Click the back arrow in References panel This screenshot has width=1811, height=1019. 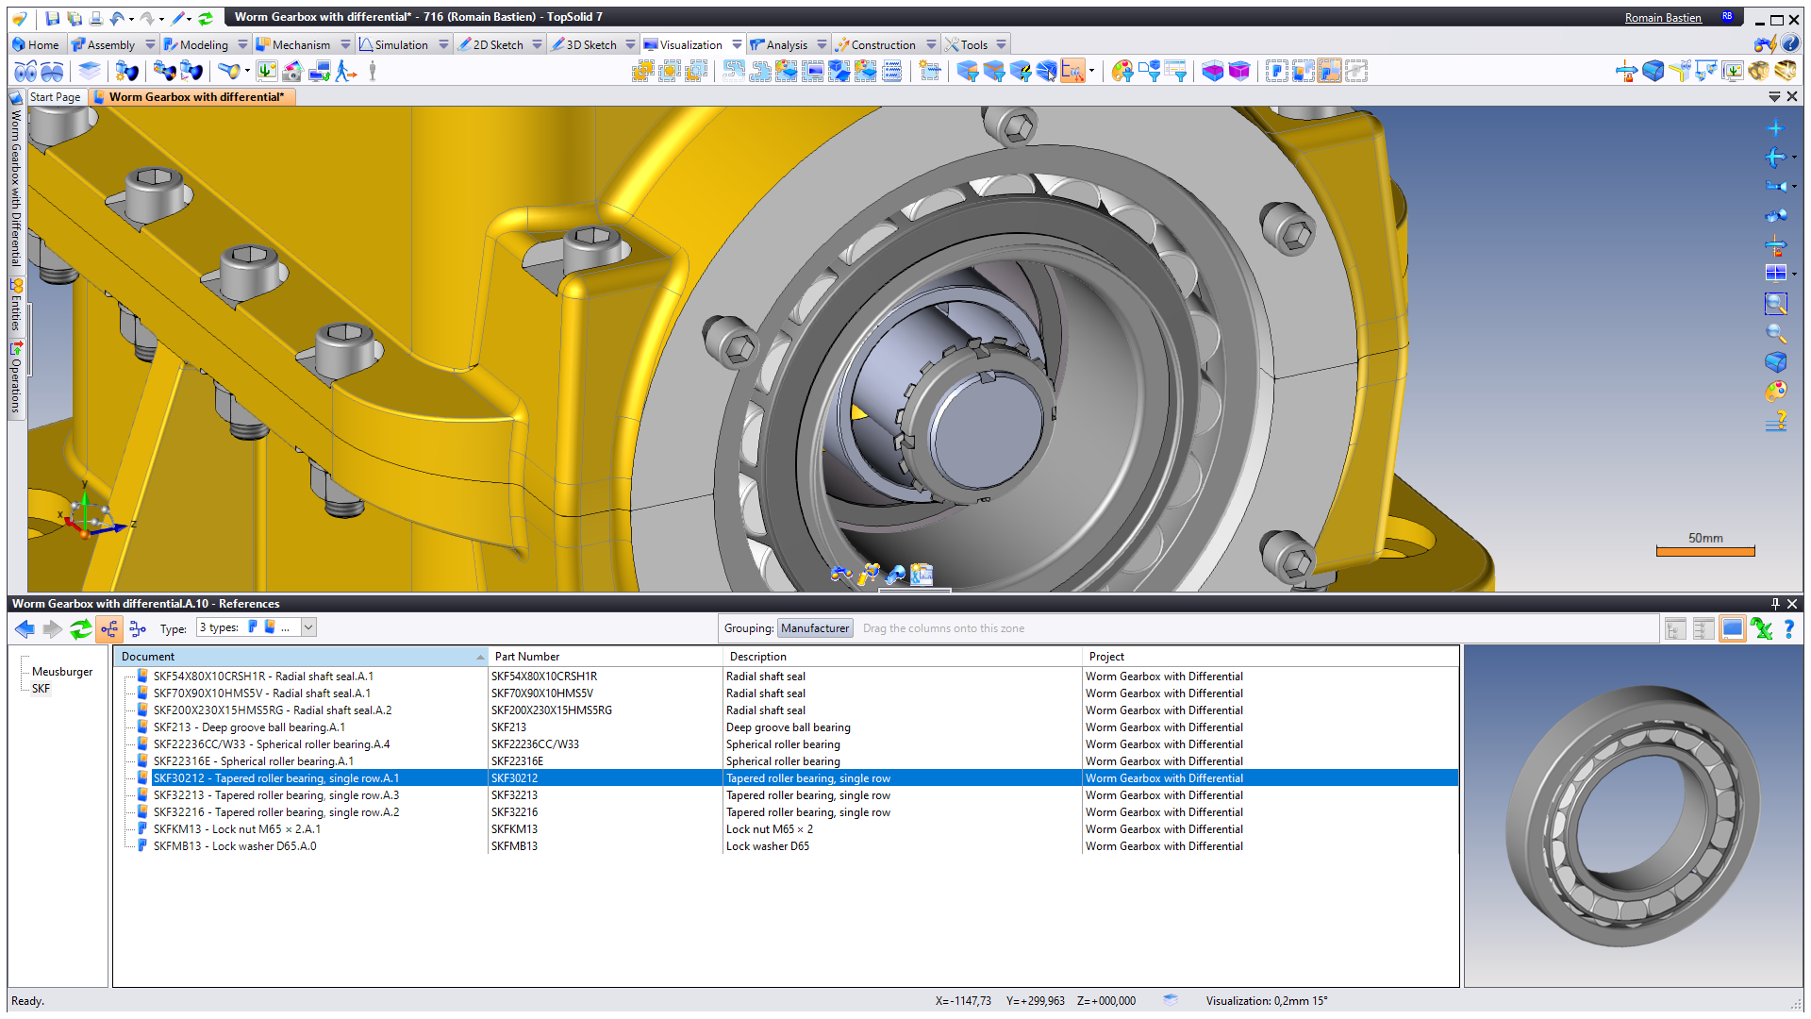[25, 628]
